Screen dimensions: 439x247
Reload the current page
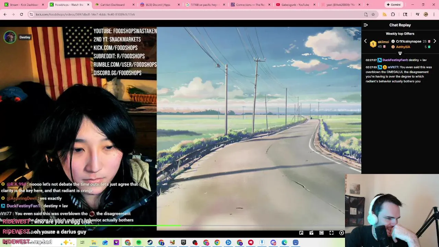pyautogui.click(x=21, y=14)
